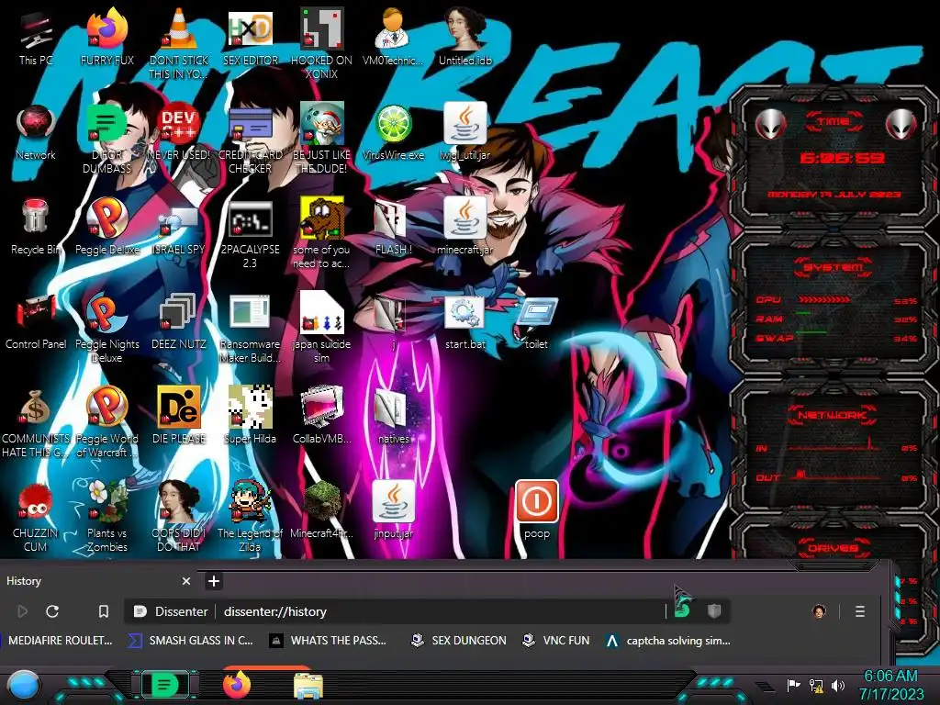Image resolution: width=940 pixels, height=705 pixels.
Task: Open the japan suicide sim file
Action: click(x=321, y=328)
